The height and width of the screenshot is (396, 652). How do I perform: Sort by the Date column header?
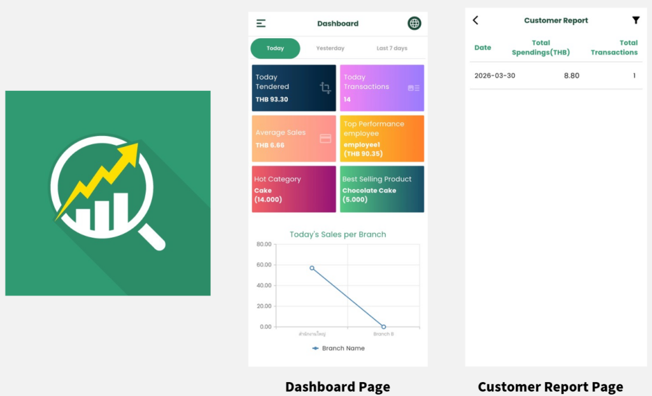483,48
